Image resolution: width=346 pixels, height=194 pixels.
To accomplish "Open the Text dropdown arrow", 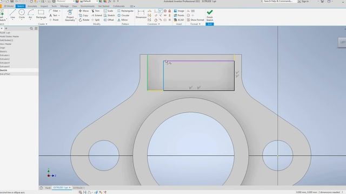I will [59, 16].
